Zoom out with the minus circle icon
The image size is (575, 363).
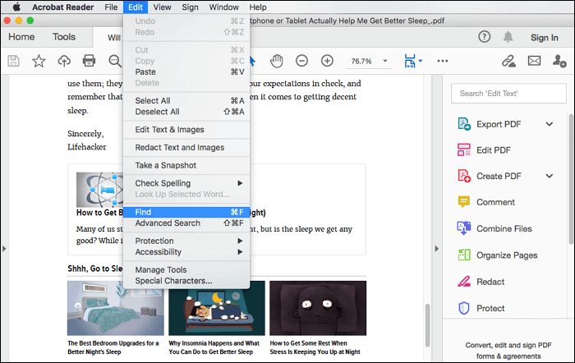pyautogui.click(x=301, y=61)
